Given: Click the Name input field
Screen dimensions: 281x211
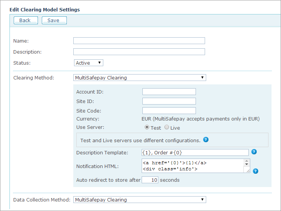Looking at the screenshot, I should [139, 41].
